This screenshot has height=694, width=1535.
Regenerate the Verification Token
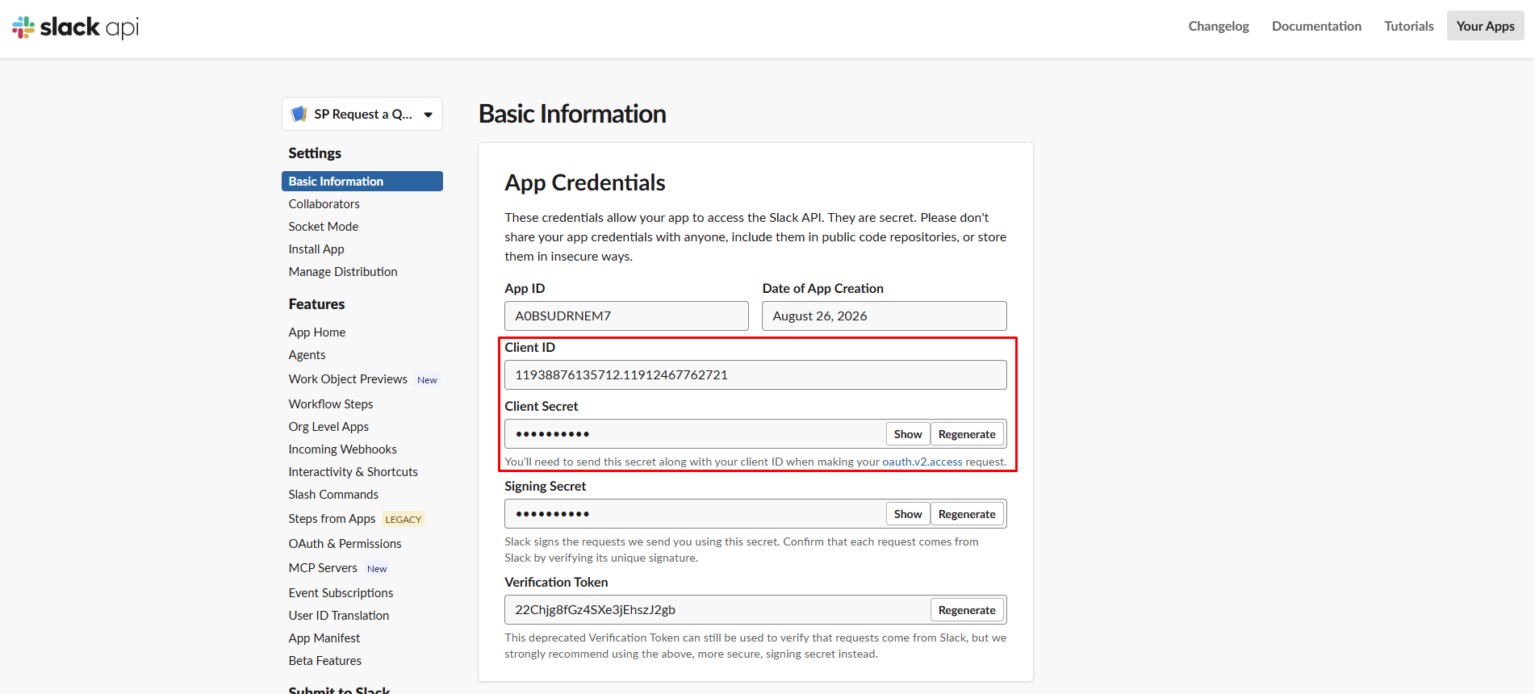(x=967, y=610)
